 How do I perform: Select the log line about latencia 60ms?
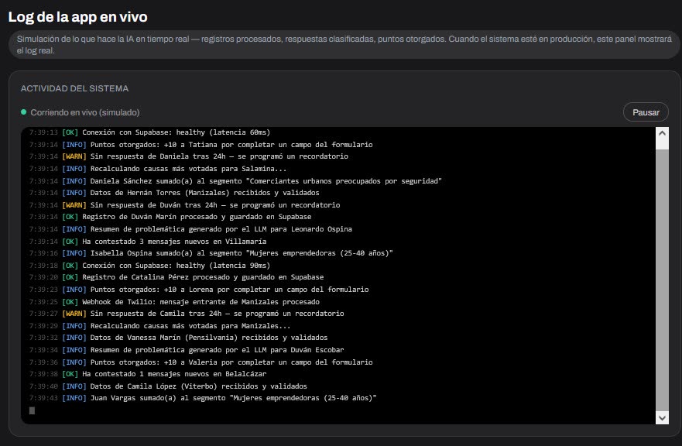(x=149, y=132)
